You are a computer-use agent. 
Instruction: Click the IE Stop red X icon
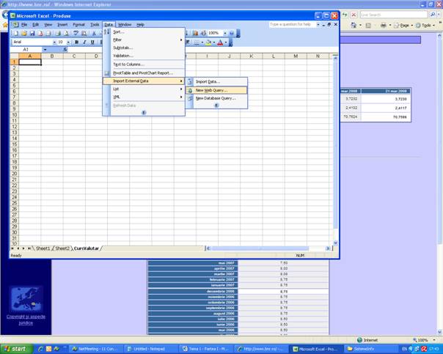coord(354,15)
